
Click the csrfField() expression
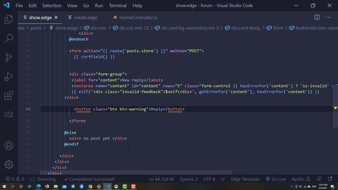tap(94, 57)
